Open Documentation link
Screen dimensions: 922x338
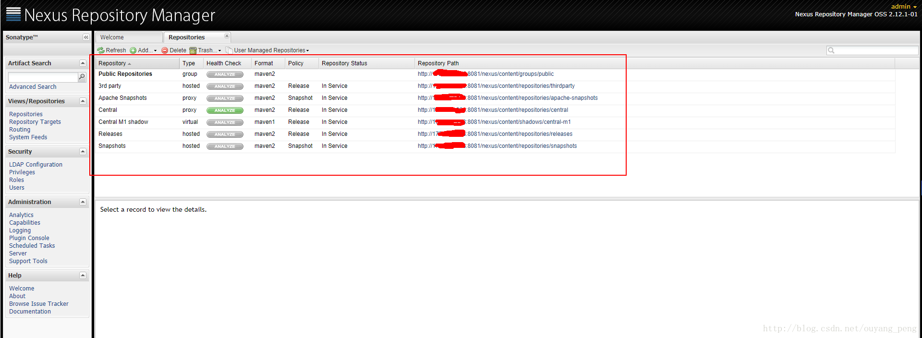point(30,312)
